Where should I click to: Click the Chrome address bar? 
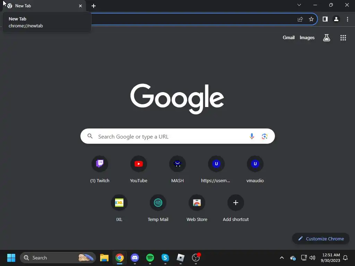tap(192, 19)
